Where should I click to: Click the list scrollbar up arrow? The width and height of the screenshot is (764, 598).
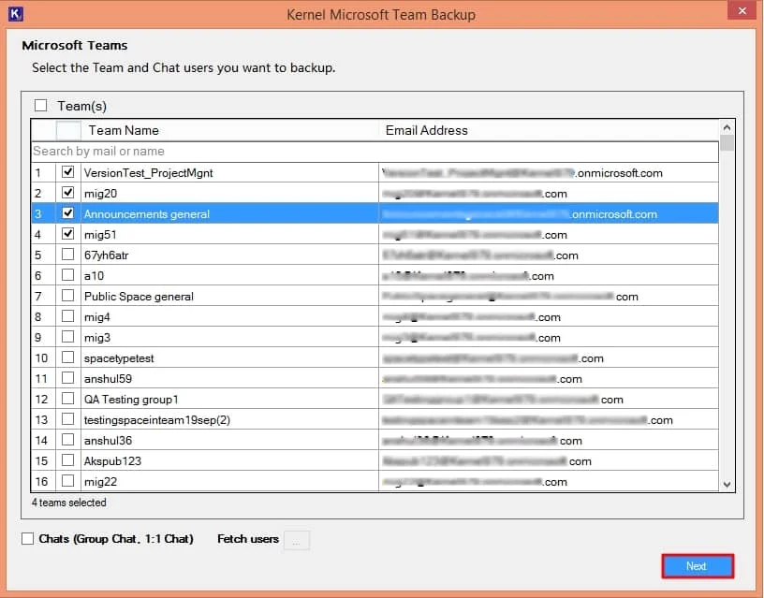[727, 127]
